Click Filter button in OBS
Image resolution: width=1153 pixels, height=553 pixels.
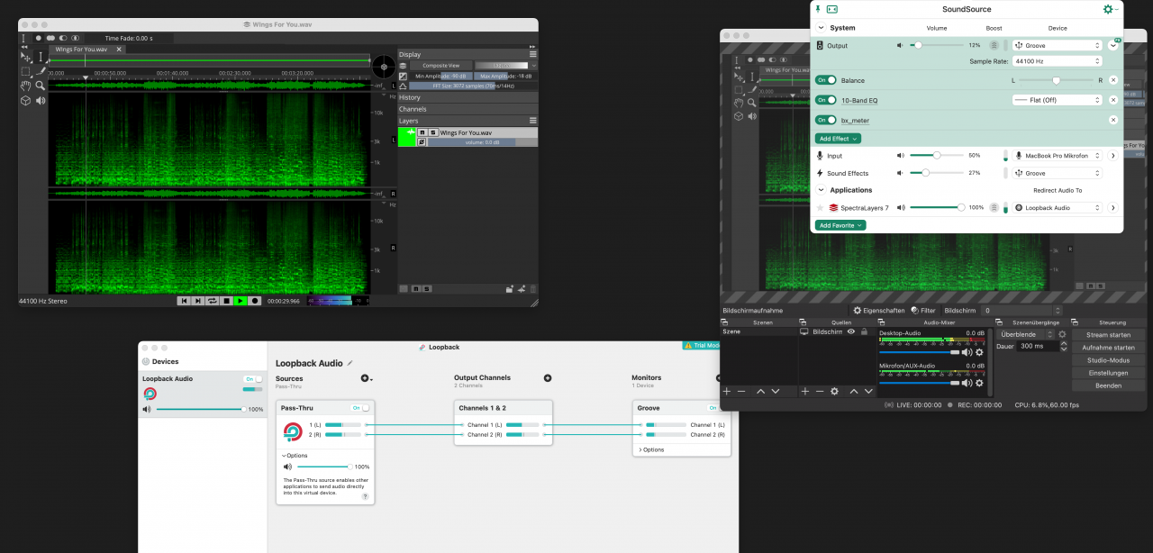(922, 311)
